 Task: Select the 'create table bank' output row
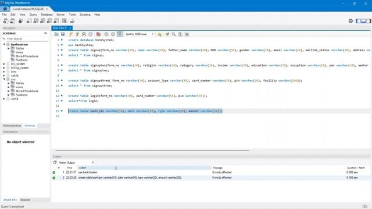(210, 178)
